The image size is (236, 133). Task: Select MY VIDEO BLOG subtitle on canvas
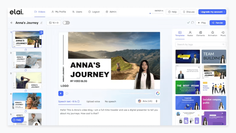click(x=78, y=81)
